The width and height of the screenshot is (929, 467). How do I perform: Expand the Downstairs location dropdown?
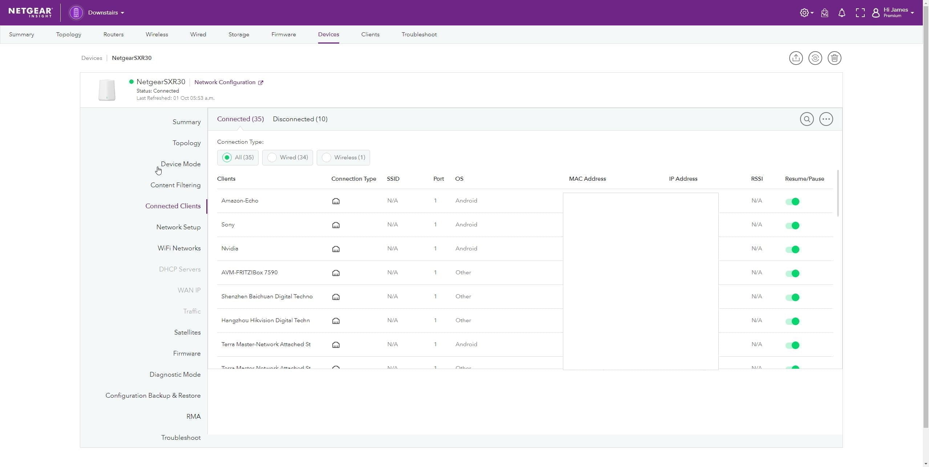coord(106,13)
